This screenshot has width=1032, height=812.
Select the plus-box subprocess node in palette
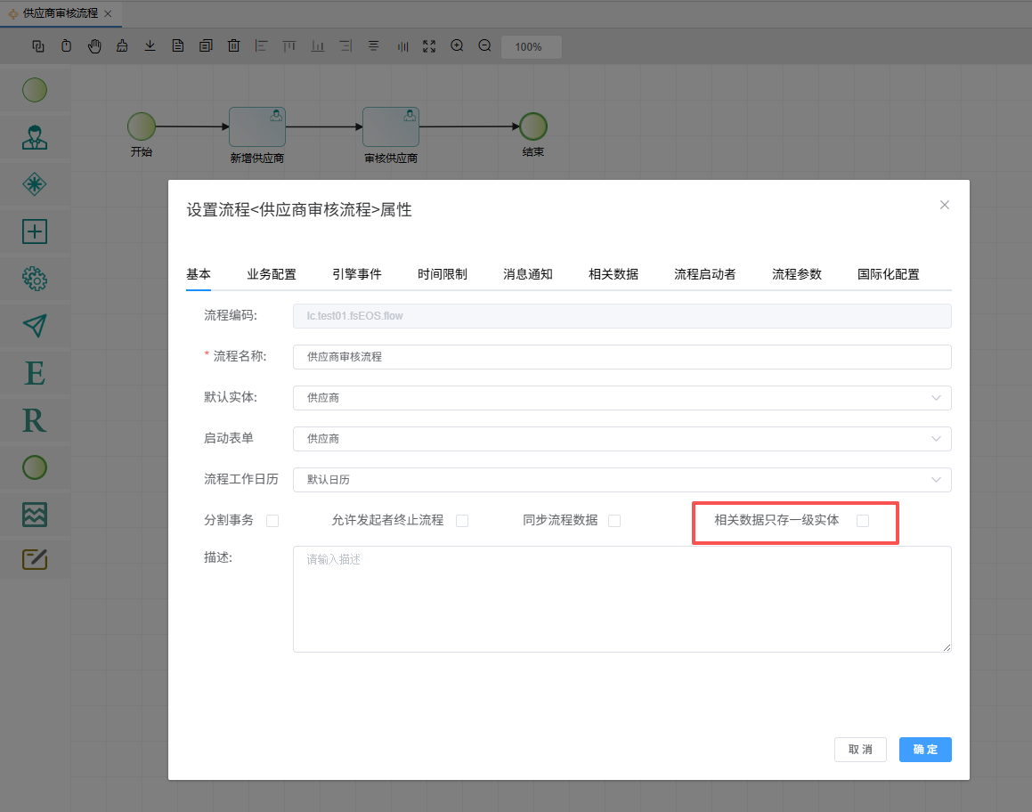point(35,231)
